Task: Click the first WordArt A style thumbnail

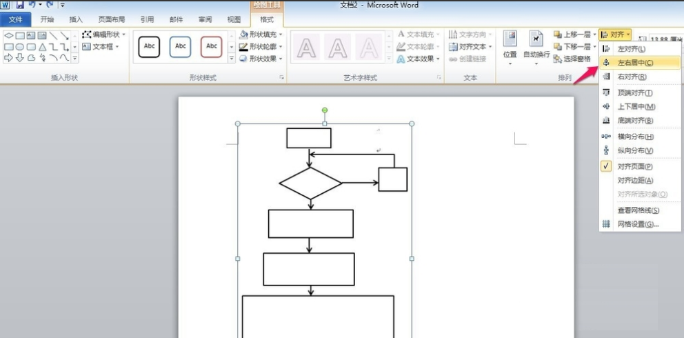Action: 305,47
